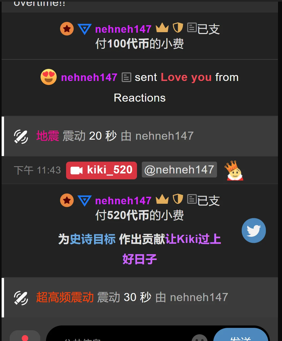Click the star badge in 100代币 tip message

[x=67, y=29]
